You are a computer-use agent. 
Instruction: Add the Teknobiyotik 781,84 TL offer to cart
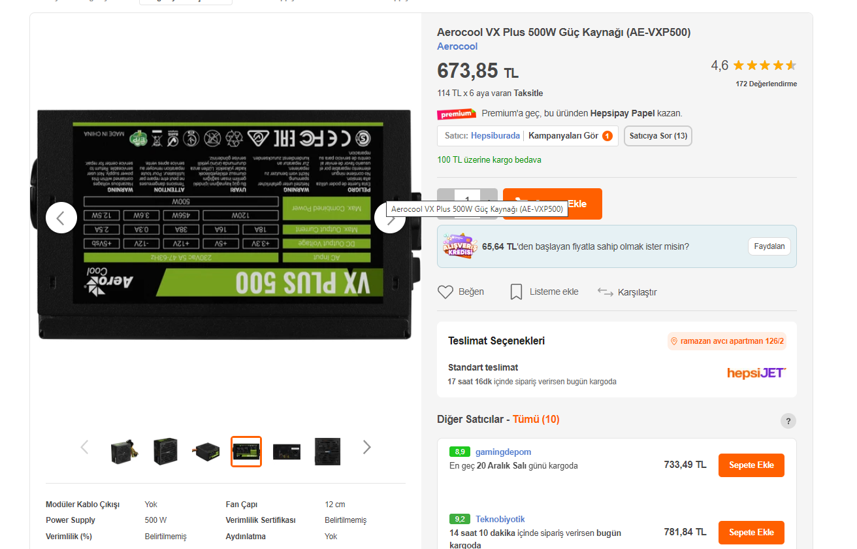pos(751,533)
